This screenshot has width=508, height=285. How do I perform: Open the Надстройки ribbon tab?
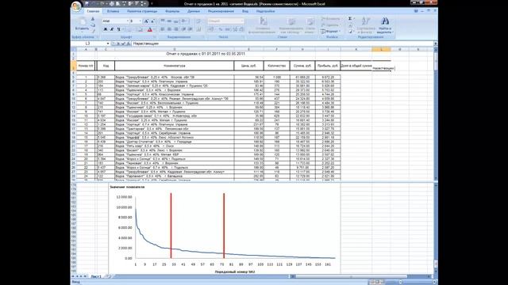pyautogui.click(x=265, y=11)
